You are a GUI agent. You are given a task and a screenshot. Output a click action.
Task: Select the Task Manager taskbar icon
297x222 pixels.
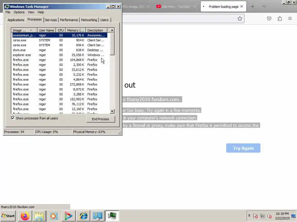(x=112, y=216)
